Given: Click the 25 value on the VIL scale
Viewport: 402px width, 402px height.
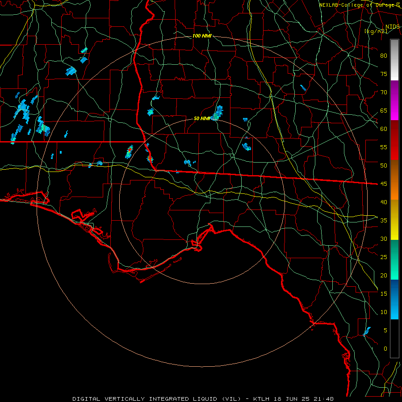Looking at the screenshot, I should tap(384, 257).
